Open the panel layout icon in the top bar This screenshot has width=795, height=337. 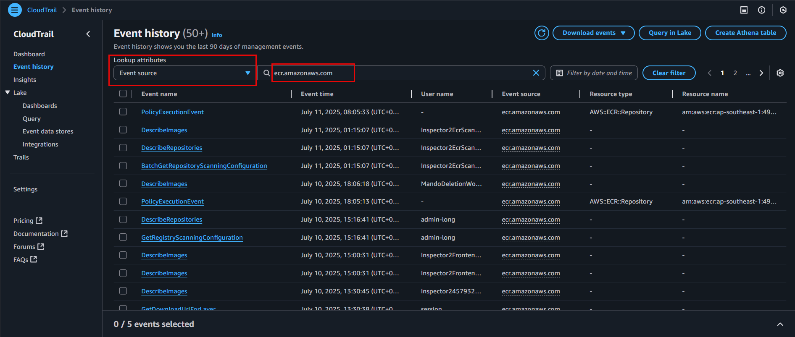[x=744, y=10]
